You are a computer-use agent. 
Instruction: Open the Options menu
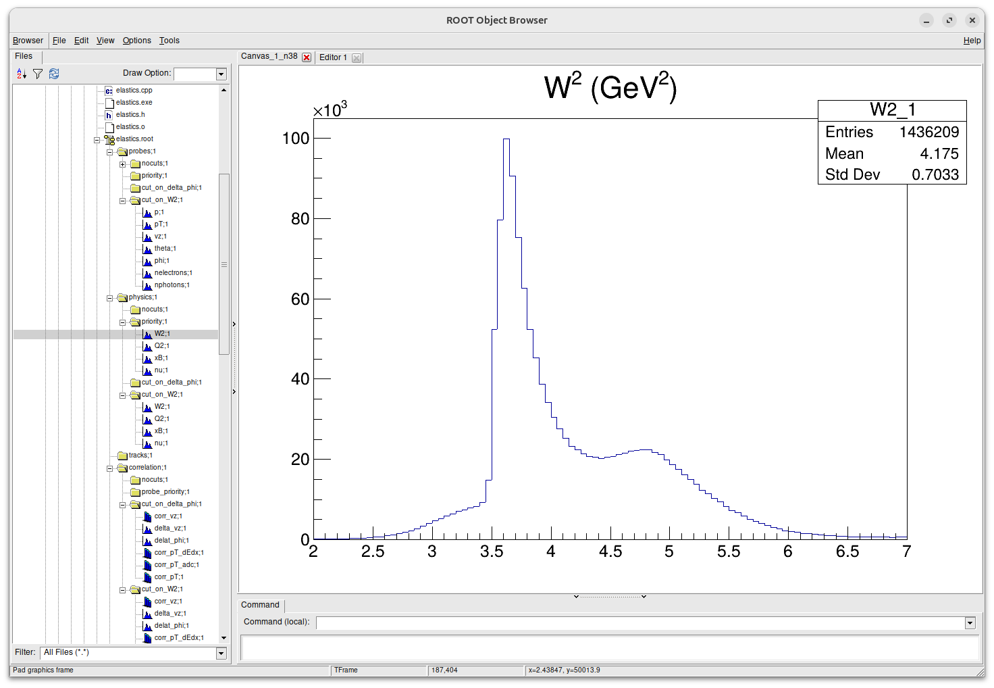[137, 41]
